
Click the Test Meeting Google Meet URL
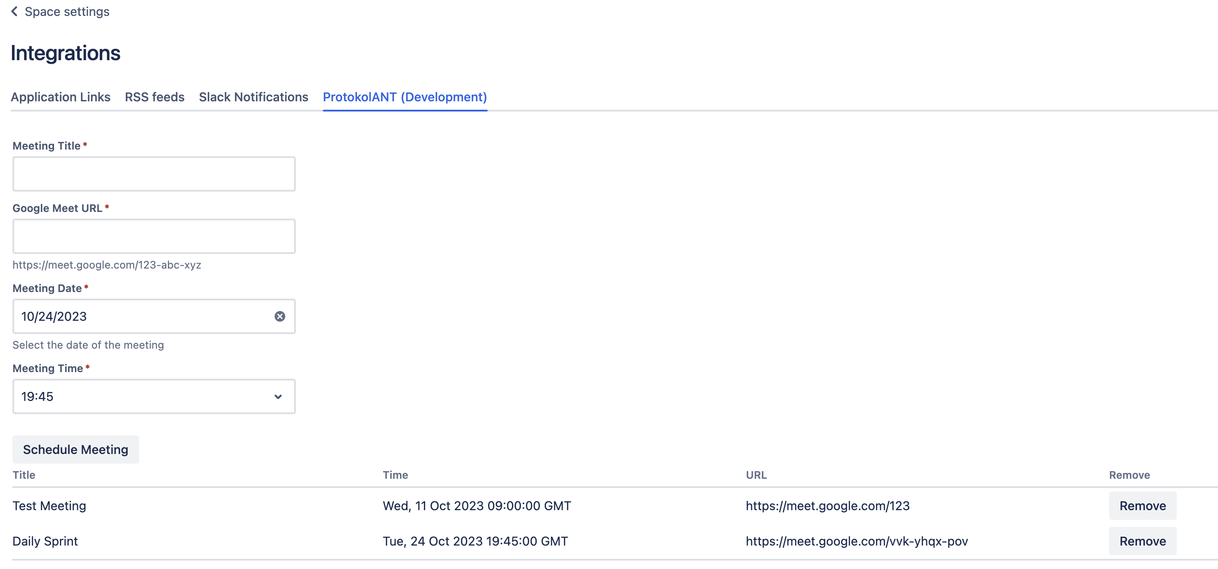pos(827,506)
